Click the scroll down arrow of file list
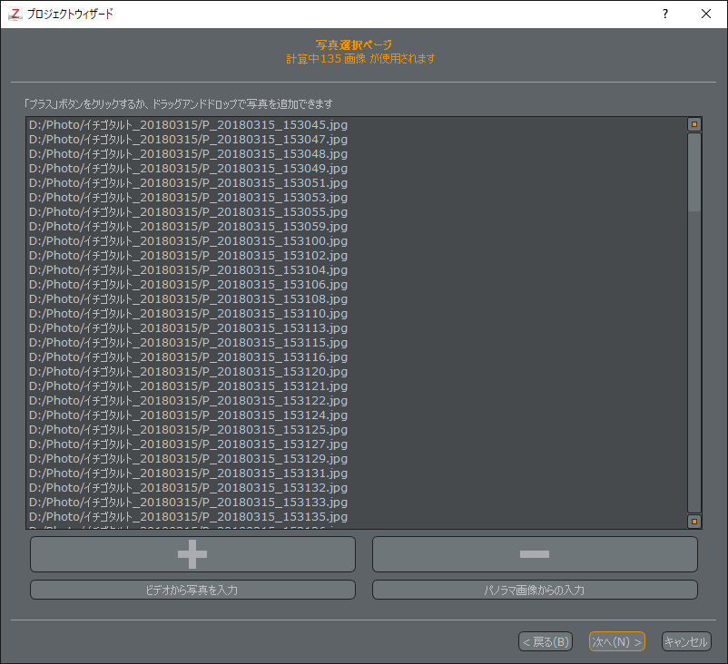 (x=694, y=521)
